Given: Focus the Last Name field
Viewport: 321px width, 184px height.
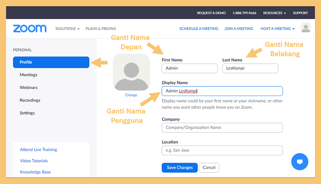Looking at the screenshot, I should (250, 68).
